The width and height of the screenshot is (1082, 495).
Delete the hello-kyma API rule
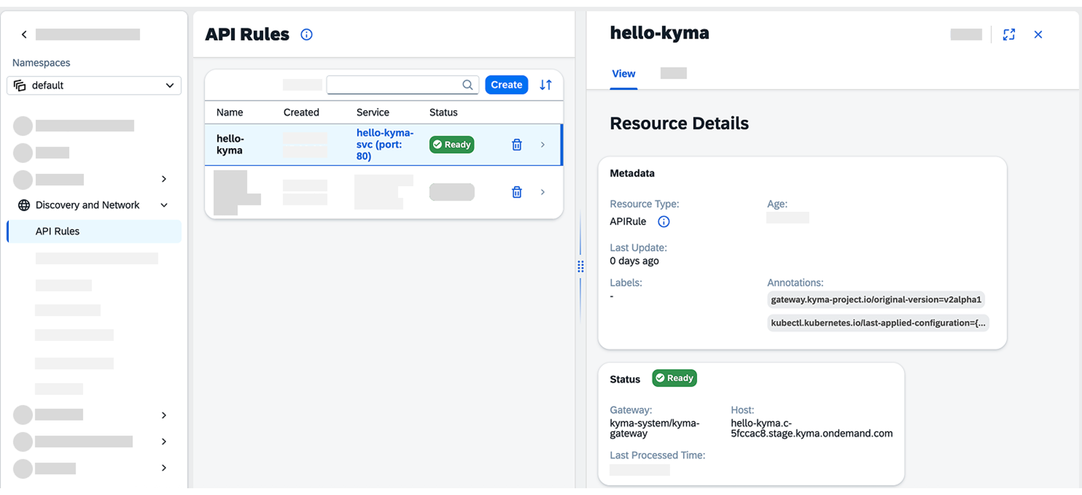[x=517, y=145]
